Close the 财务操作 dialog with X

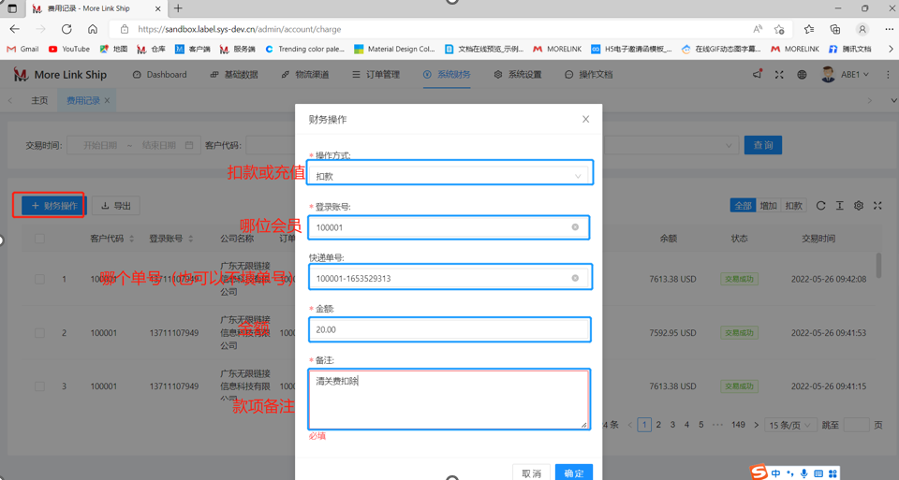click(x=585, y=120)
